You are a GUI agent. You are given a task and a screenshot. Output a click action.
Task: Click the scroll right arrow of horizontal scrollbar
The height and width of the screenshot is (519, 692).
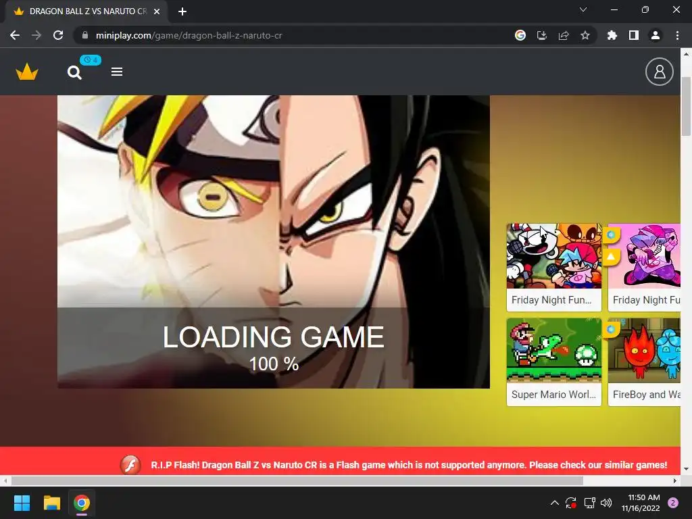(675, 480)
